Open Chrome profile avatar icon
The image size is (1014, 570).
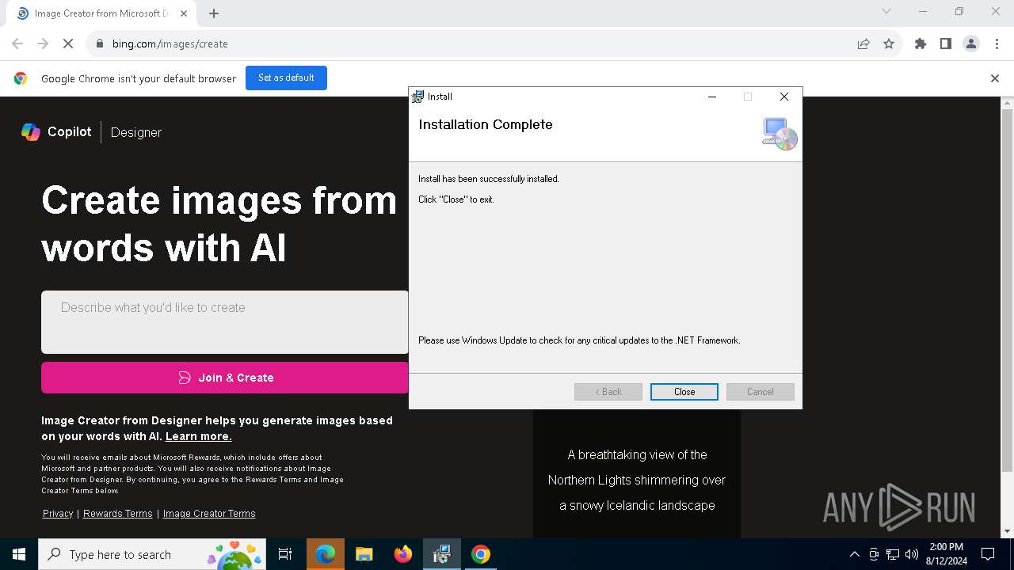tap(971, 44)
